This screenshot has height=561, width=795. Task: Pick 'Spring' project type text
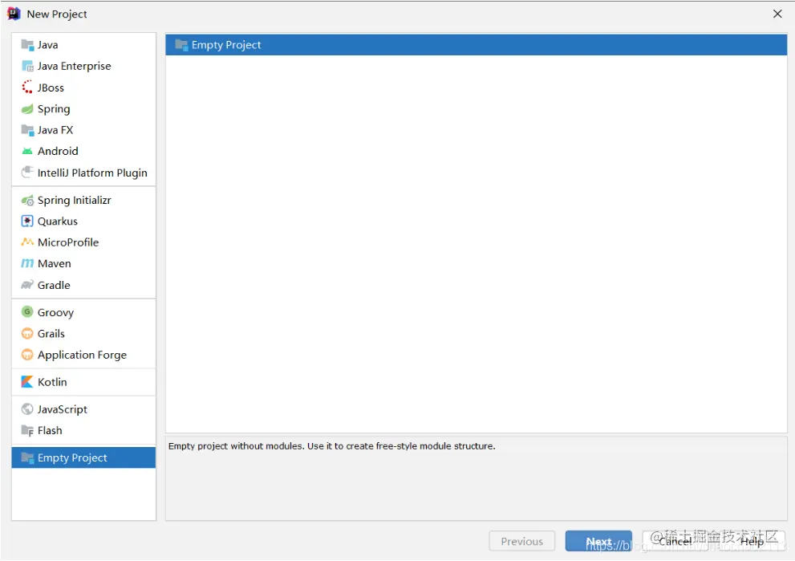coord(54,109)
